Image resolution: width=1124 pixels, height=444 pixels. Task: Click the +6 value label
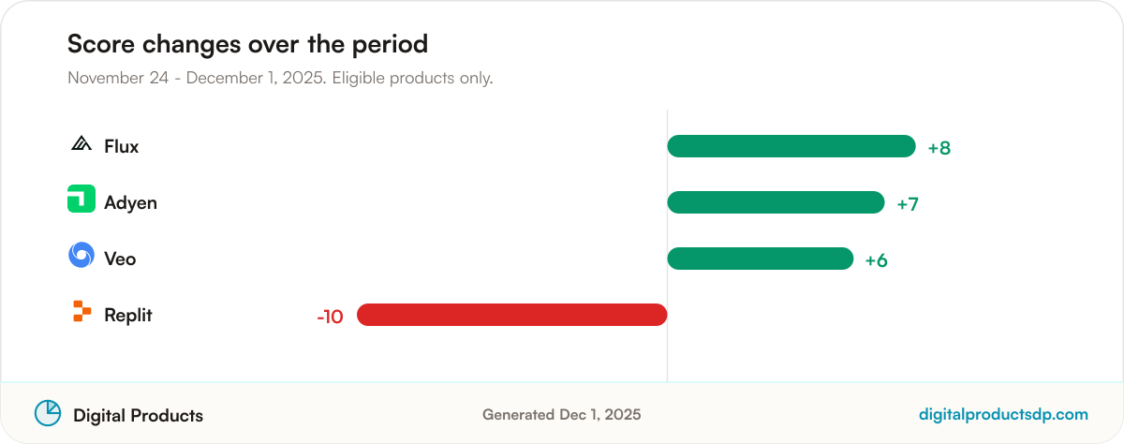(x=877, y=260)
